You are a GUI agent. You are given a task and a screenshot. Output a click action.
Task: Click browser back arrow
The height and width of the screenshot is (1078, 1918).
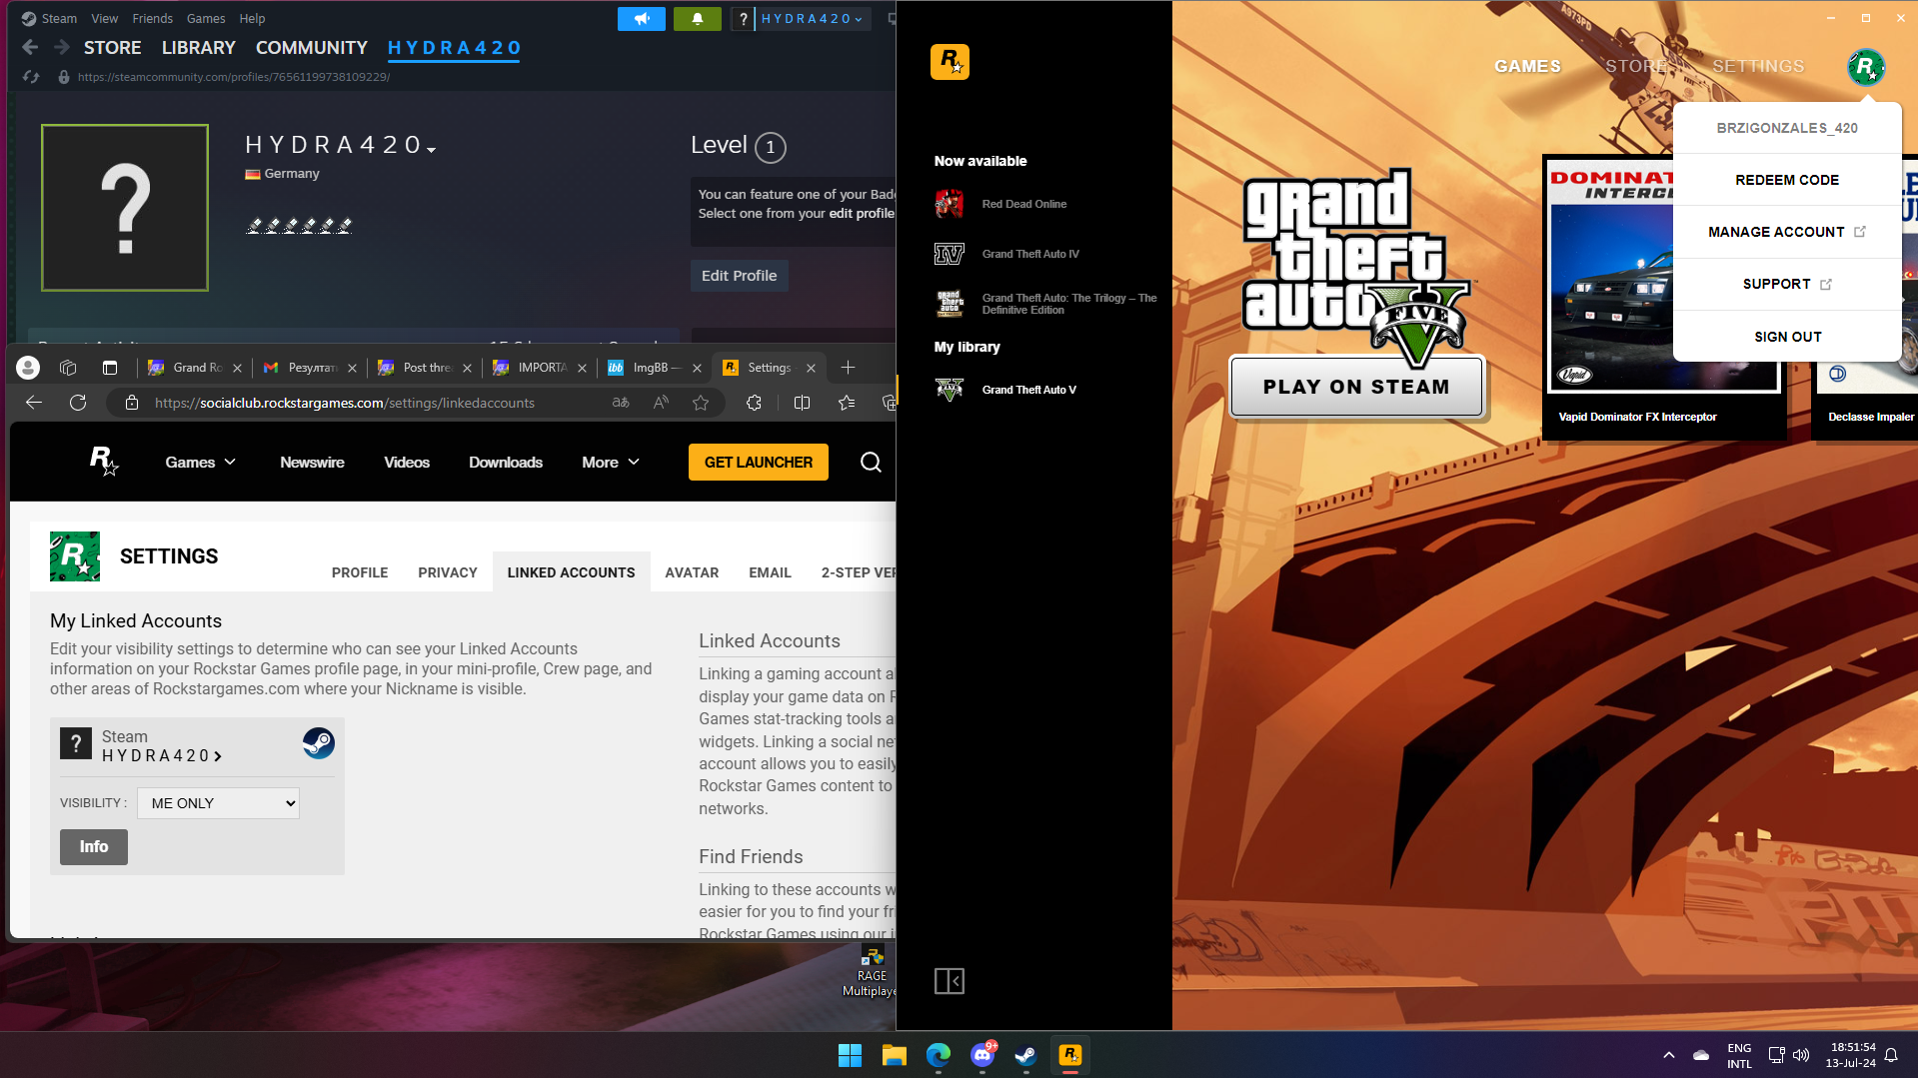(x=34, y=403)
